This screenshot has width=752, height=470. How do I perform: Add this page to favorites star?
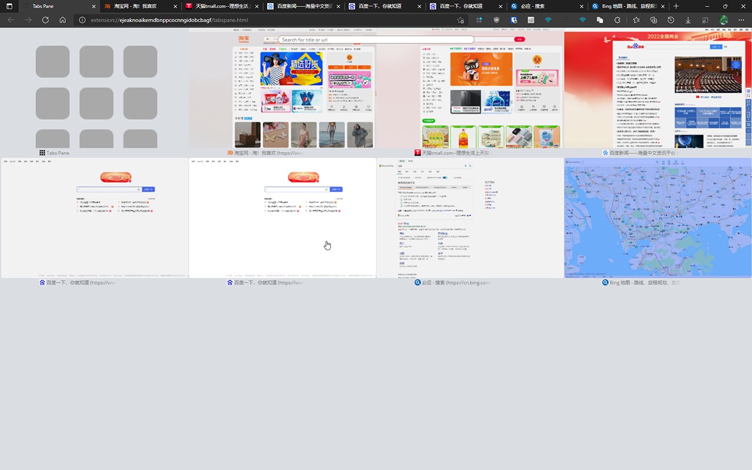point(461,20)
